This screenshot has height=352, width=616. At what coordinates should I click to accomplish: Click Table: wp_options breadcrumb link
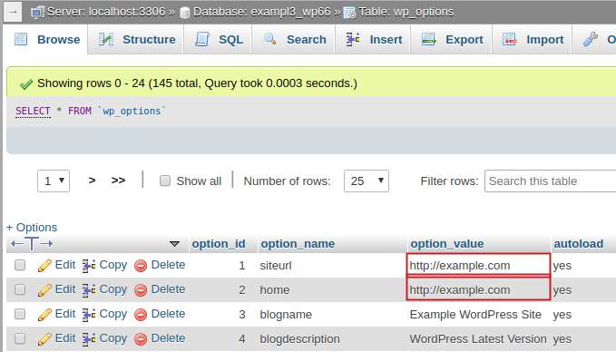pyautogui.click(x=406, y=12)
